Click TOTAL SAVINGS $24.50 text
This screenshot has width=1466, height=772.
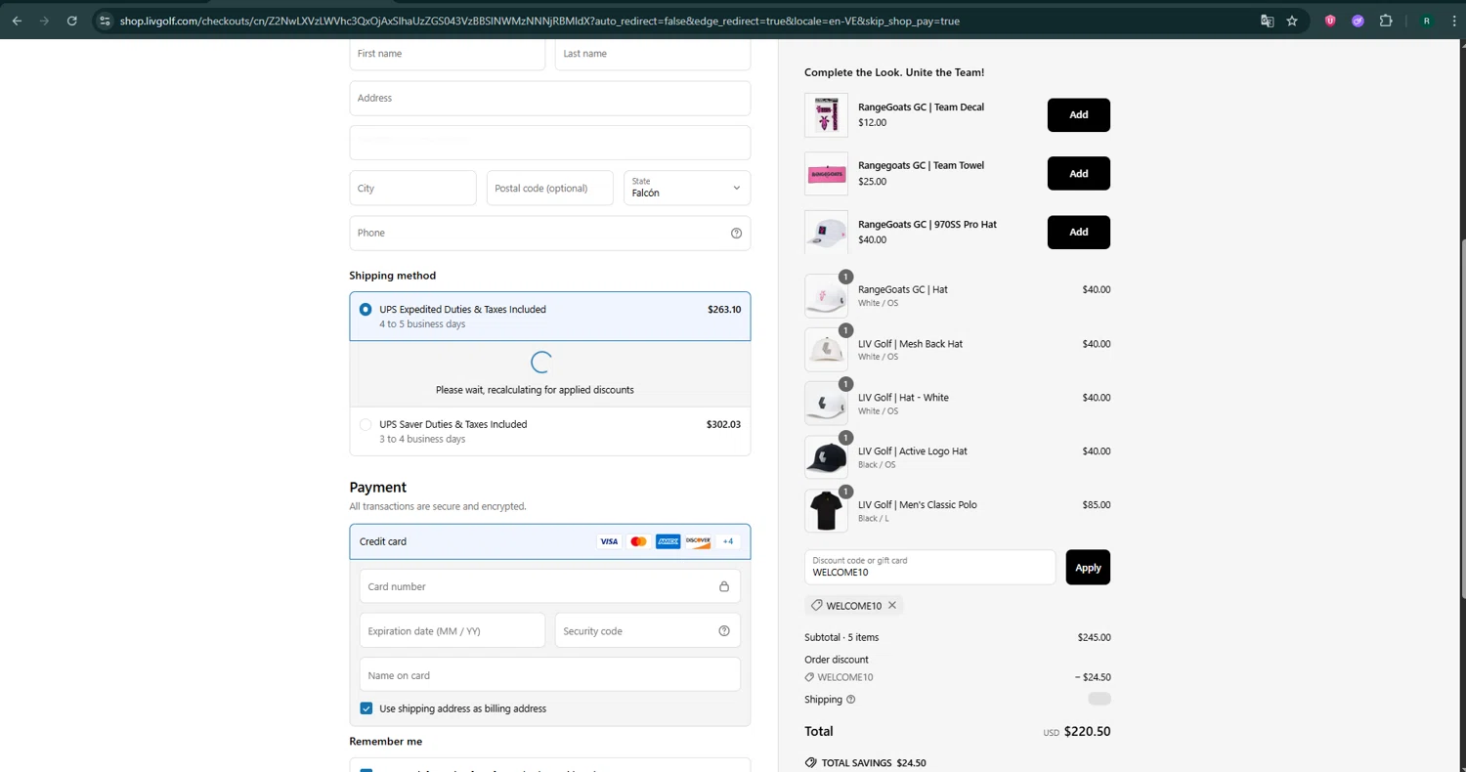(874, 763)
